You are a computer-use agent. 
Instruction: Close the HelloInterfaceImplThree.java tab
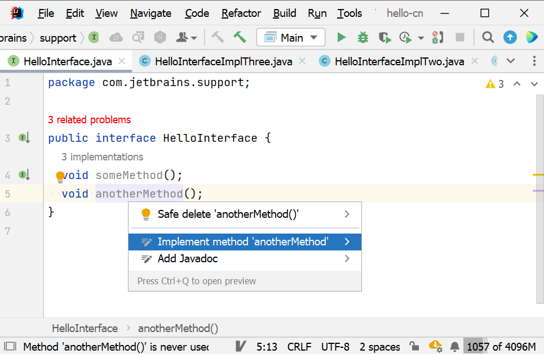tap(302, 61)
